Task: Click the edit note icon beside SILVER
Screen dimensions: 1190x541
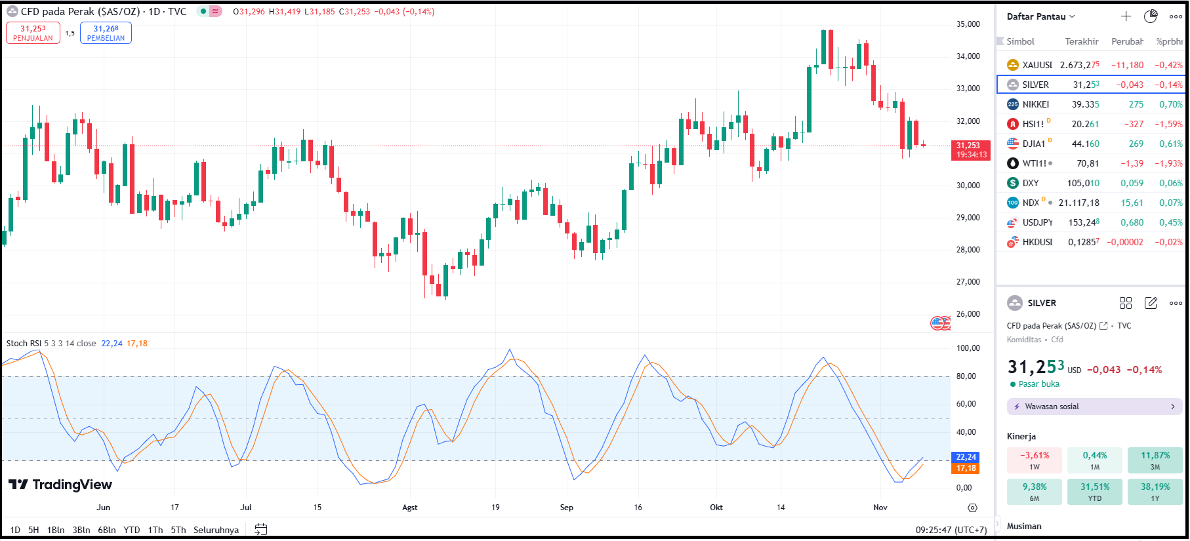Action: pos(1151,303)
